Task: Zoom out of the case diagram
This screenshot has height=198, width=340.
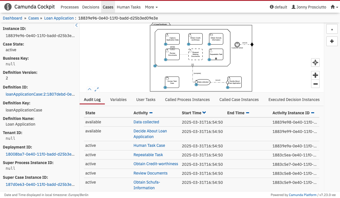Action: [315, 84]
